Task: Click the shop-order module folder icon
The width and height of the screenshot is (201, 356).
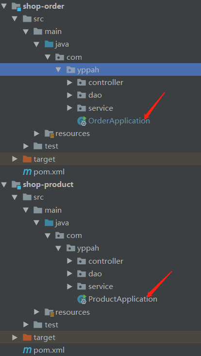Action: (17, 6)
